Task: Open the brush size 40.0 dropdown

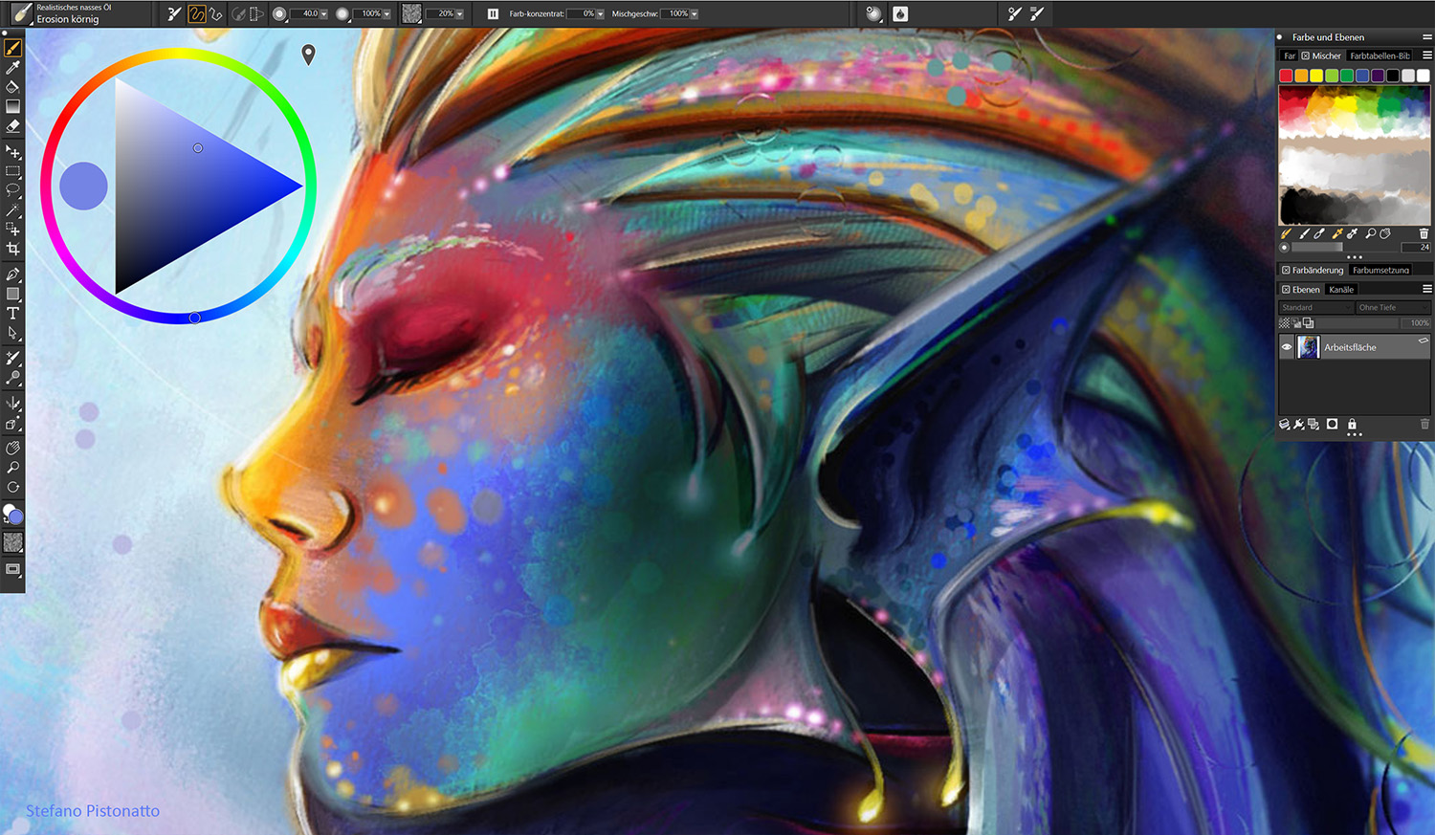Action: (x=323, y=14)
